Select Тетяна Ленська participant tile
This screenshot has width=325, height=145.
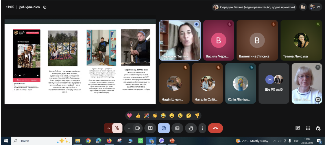tap(301, 40)
